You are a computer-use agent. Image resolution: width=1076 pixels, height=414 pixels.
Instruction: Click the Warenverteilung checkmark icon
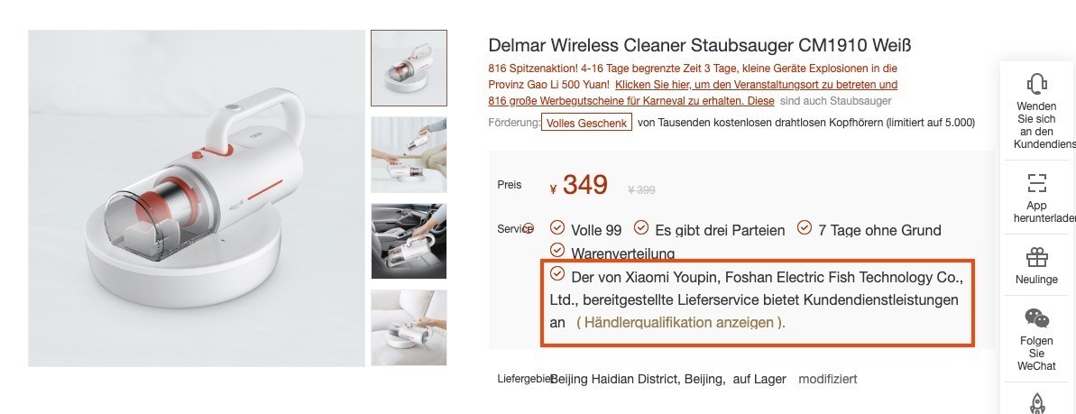(557, 250)
